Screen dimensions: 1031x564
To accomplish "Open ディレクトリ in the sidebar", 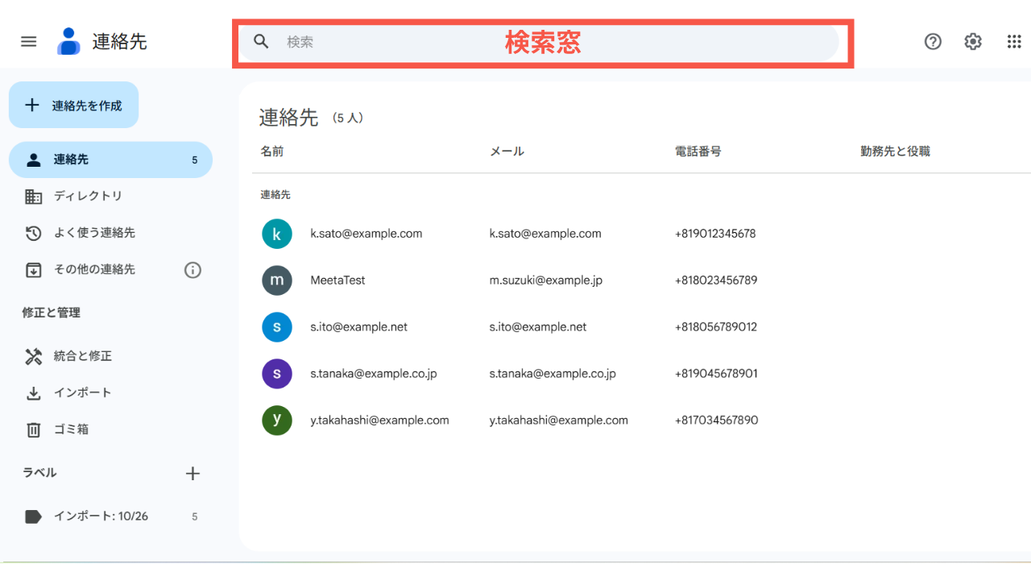I will click(x=110, y=197).
